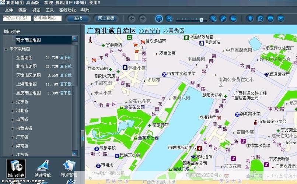Click the zoom in magnifier icon

click(213, 18)
